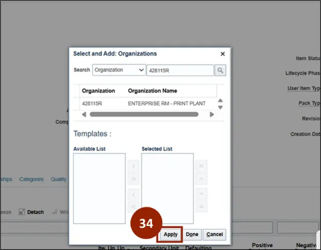This screenshot has height=250, width=321.
Task: Select ENTERPRISE RM - PRINT PLANT cell
Action: pos(167,104)
